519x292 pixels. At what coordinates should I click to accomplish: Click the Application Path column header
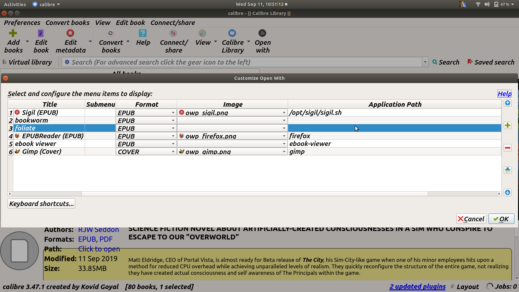(394, 104)
